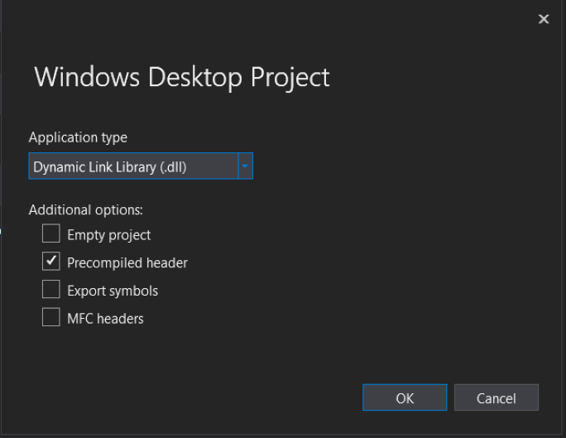Click the small blue triangle in the combo box

tap(245, 166)
